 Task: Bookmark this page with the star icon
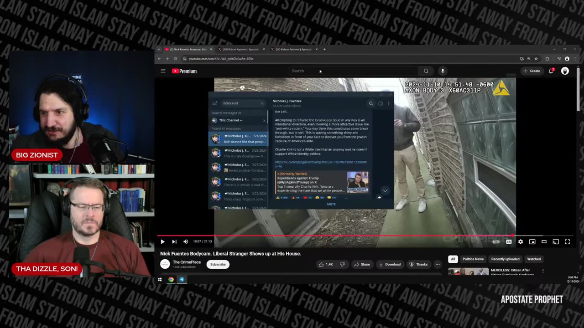(536, 59)
